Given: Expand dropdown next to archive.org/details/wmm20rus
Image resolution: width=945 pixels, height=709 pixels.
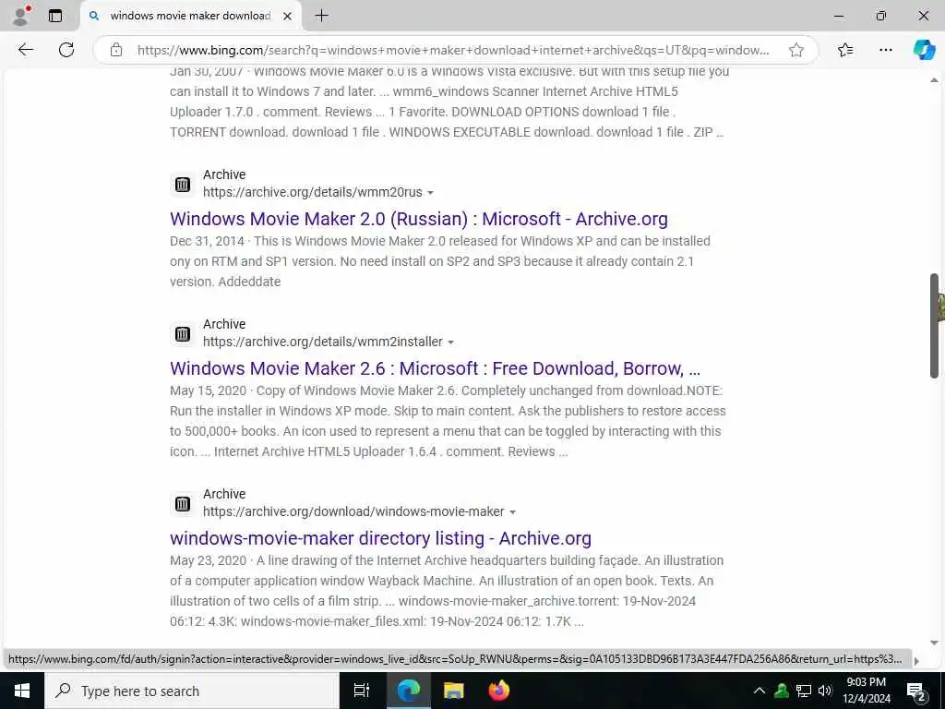Looking at the screenshot, I should pyautogui.click(x=430, y=193).
